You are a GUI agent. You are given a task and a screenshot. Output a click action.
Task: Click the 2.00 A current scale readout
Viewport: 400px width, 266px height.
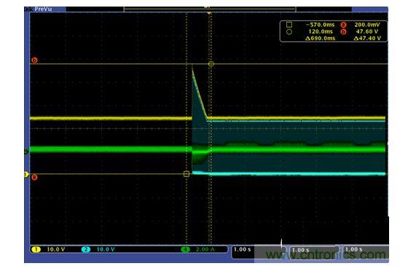pyautogui.click(x=205, y=249)
